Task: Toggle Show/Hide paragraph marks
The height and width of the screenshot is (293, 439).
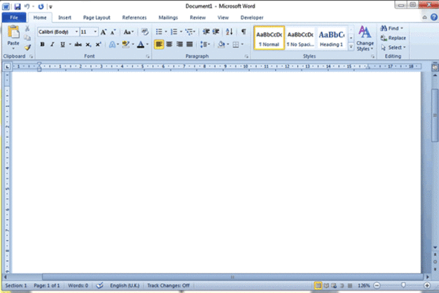Action: pyautogui.click(x=244, y=32)
